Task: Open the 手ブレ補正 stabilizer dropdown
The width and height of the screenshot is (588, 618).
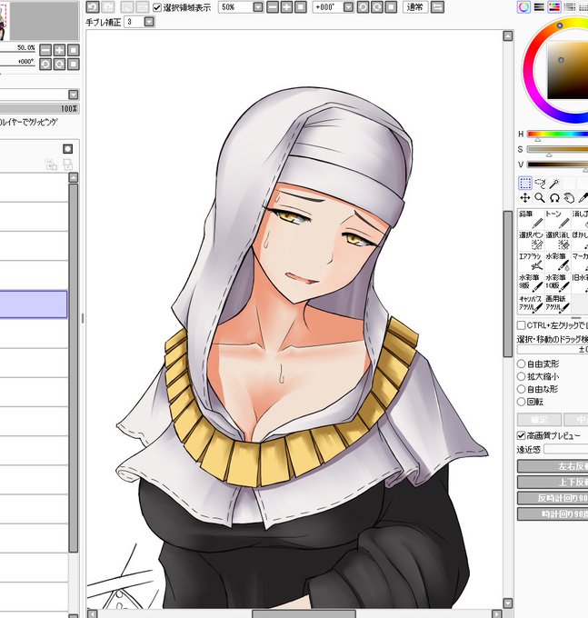Action: [x=149, y=22]
